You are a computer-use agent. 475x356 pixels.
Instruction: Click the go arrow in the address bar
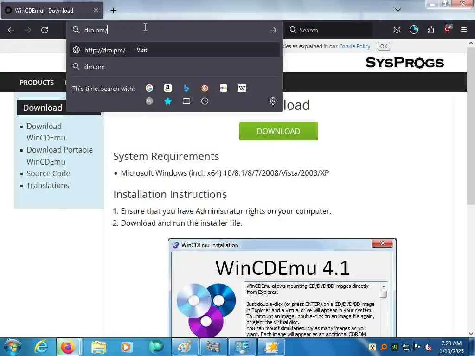pyautogui.click(x=273, y=30)
